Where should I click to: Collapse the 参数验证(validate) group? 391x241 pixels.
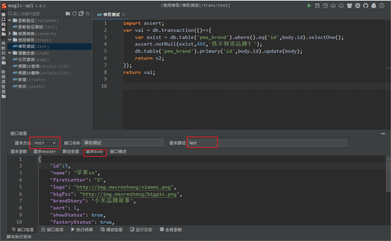pos(10,20)
